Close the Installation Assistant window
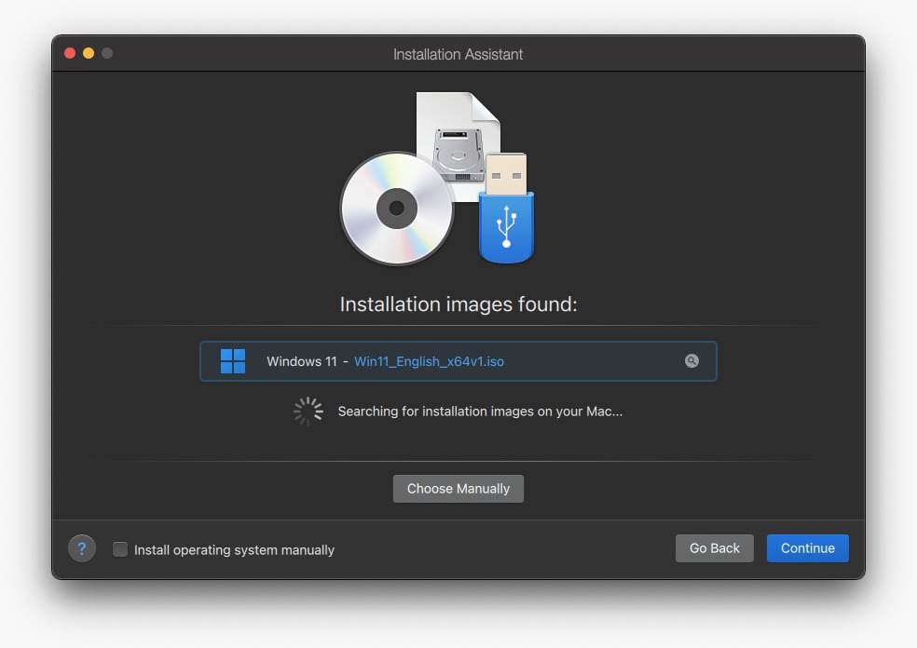 coord(70,53)
